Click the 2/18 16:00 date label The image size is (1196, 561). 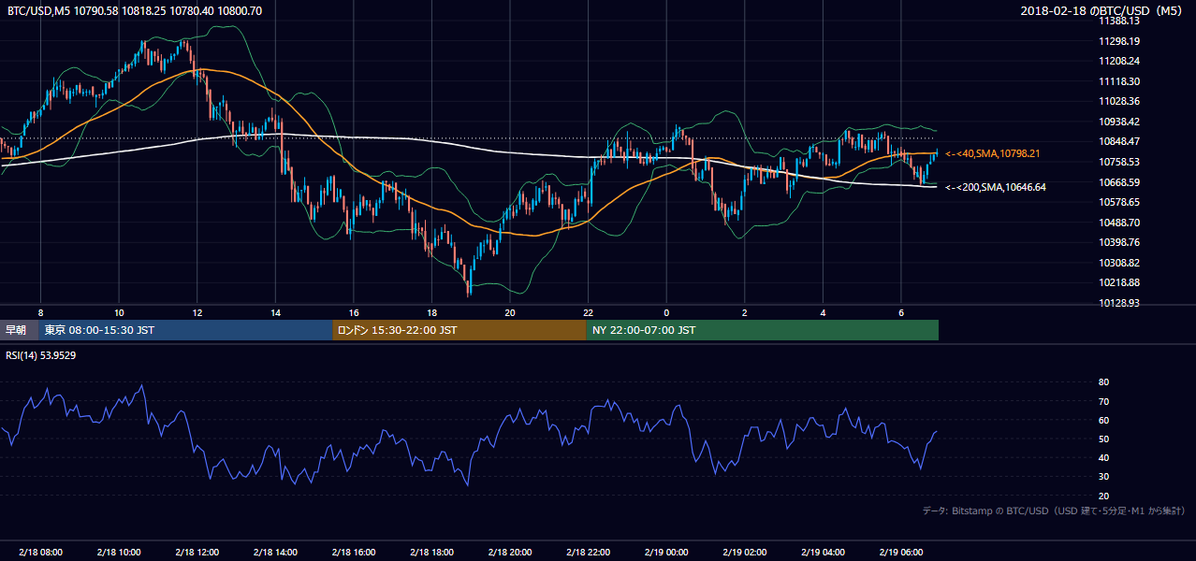coord(353,553)
